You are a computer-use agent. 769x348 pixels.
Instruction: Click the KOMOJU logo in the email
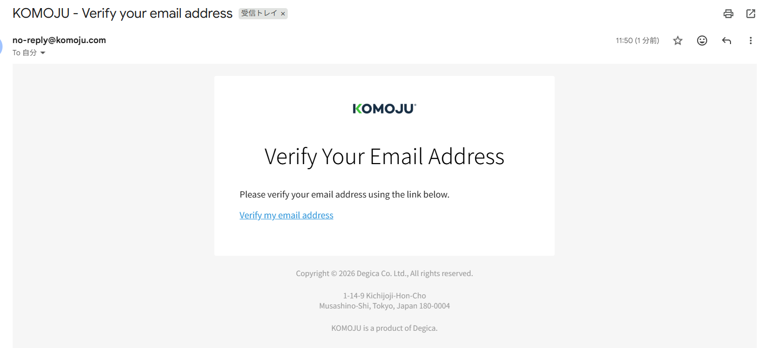[x=384, y=108]
